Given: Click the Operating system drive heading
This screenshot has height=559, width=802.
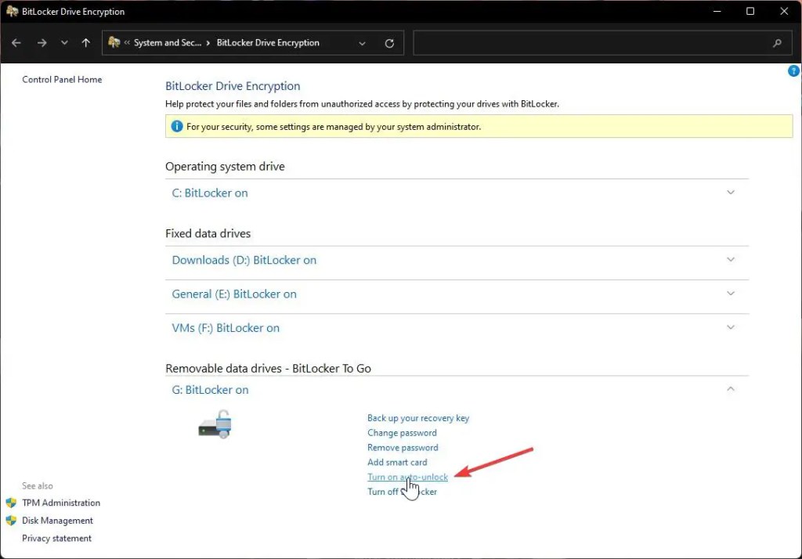Looking at the screenshot, I should click(225, 167).
